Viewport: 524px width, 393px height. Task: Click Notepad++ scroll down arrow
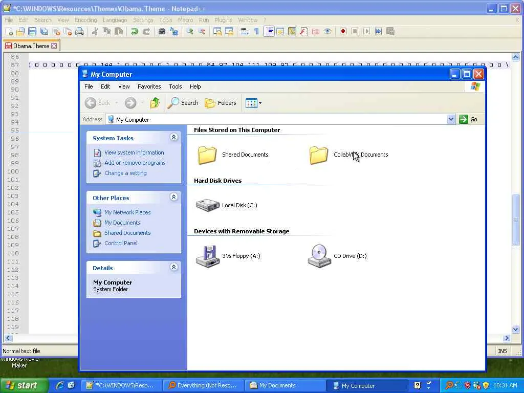pos(516,330)
